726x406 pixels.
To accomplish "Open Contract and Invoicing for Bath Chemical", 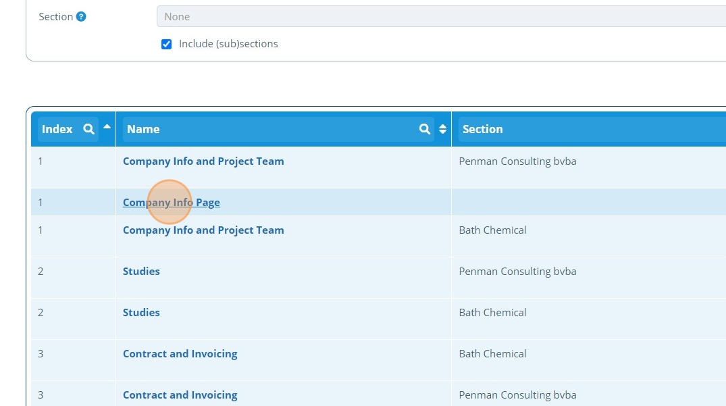I will click(180, 354).
